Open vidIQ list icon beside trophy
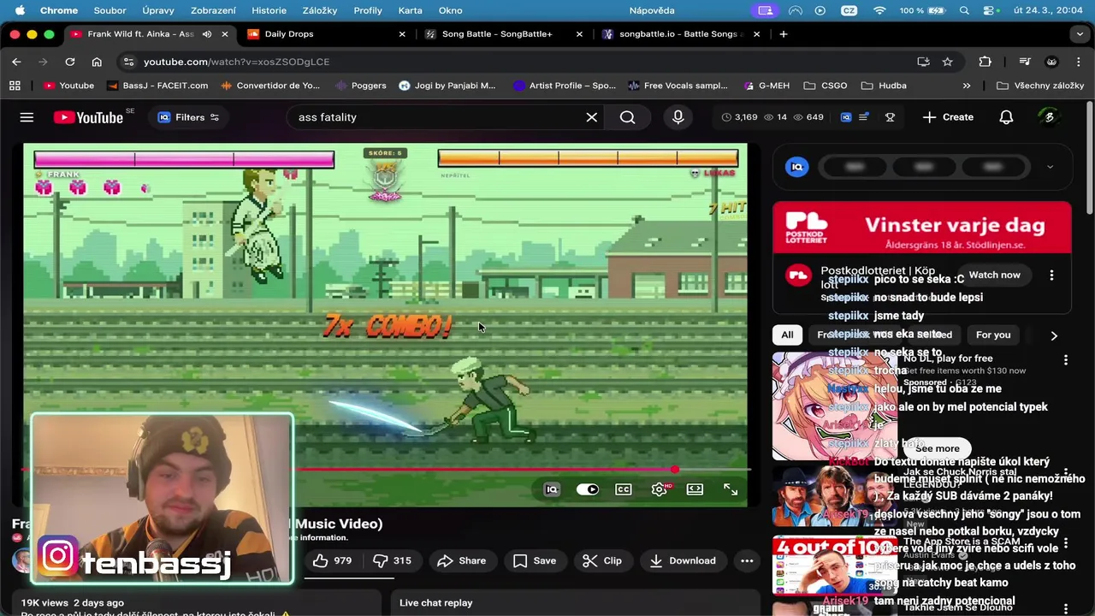This screenshot has width=1095, height=616. (864, 117)
